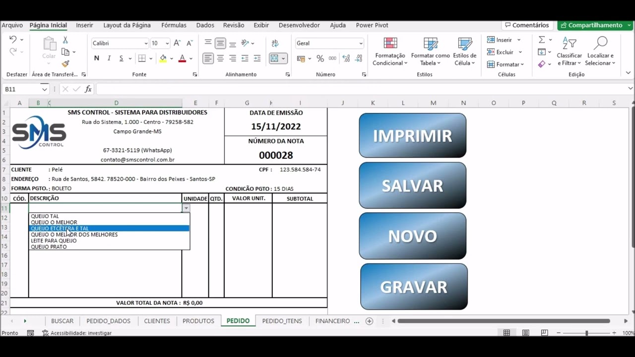Click the increase decimal places icon
The height and width of the screenshot is (357, 635).
(346, 59)
